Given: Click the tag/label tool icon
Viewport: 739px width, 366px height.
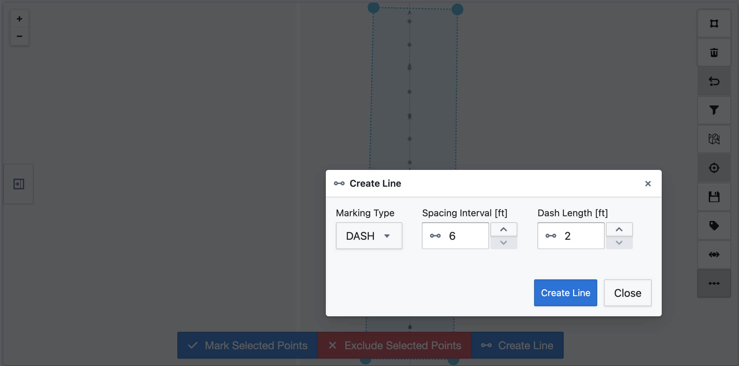Looking at the screenshot, I should (x=714, y=225).
